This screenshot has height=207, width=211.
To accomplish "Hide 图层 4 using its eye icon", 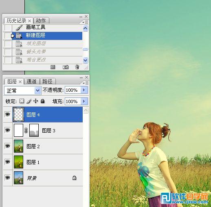I will coord(7,114).
